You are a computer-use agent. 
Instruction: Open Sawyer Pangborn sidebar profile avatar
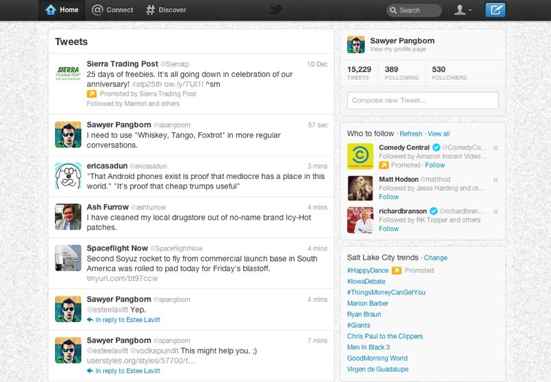tap(356, 45)
